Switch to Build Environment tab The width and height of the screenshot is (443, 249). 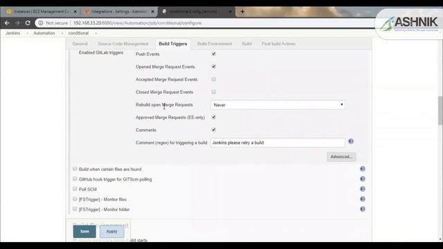pos(215,44)
